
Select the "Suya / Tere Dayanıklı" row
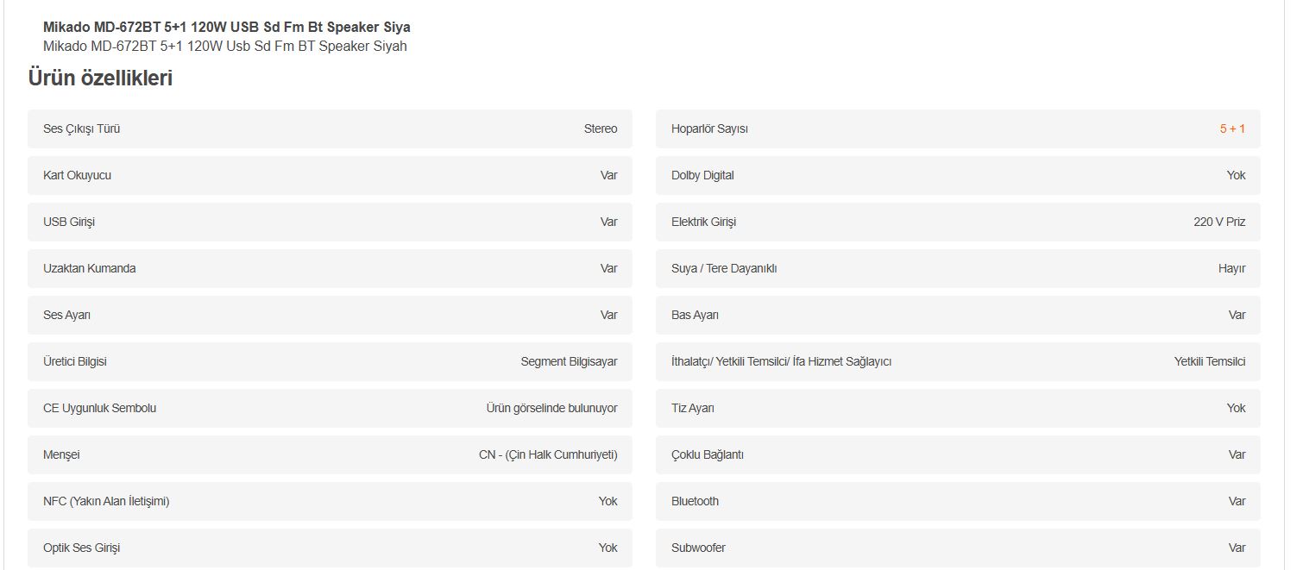pyautogui.click(x=958, y=268)
